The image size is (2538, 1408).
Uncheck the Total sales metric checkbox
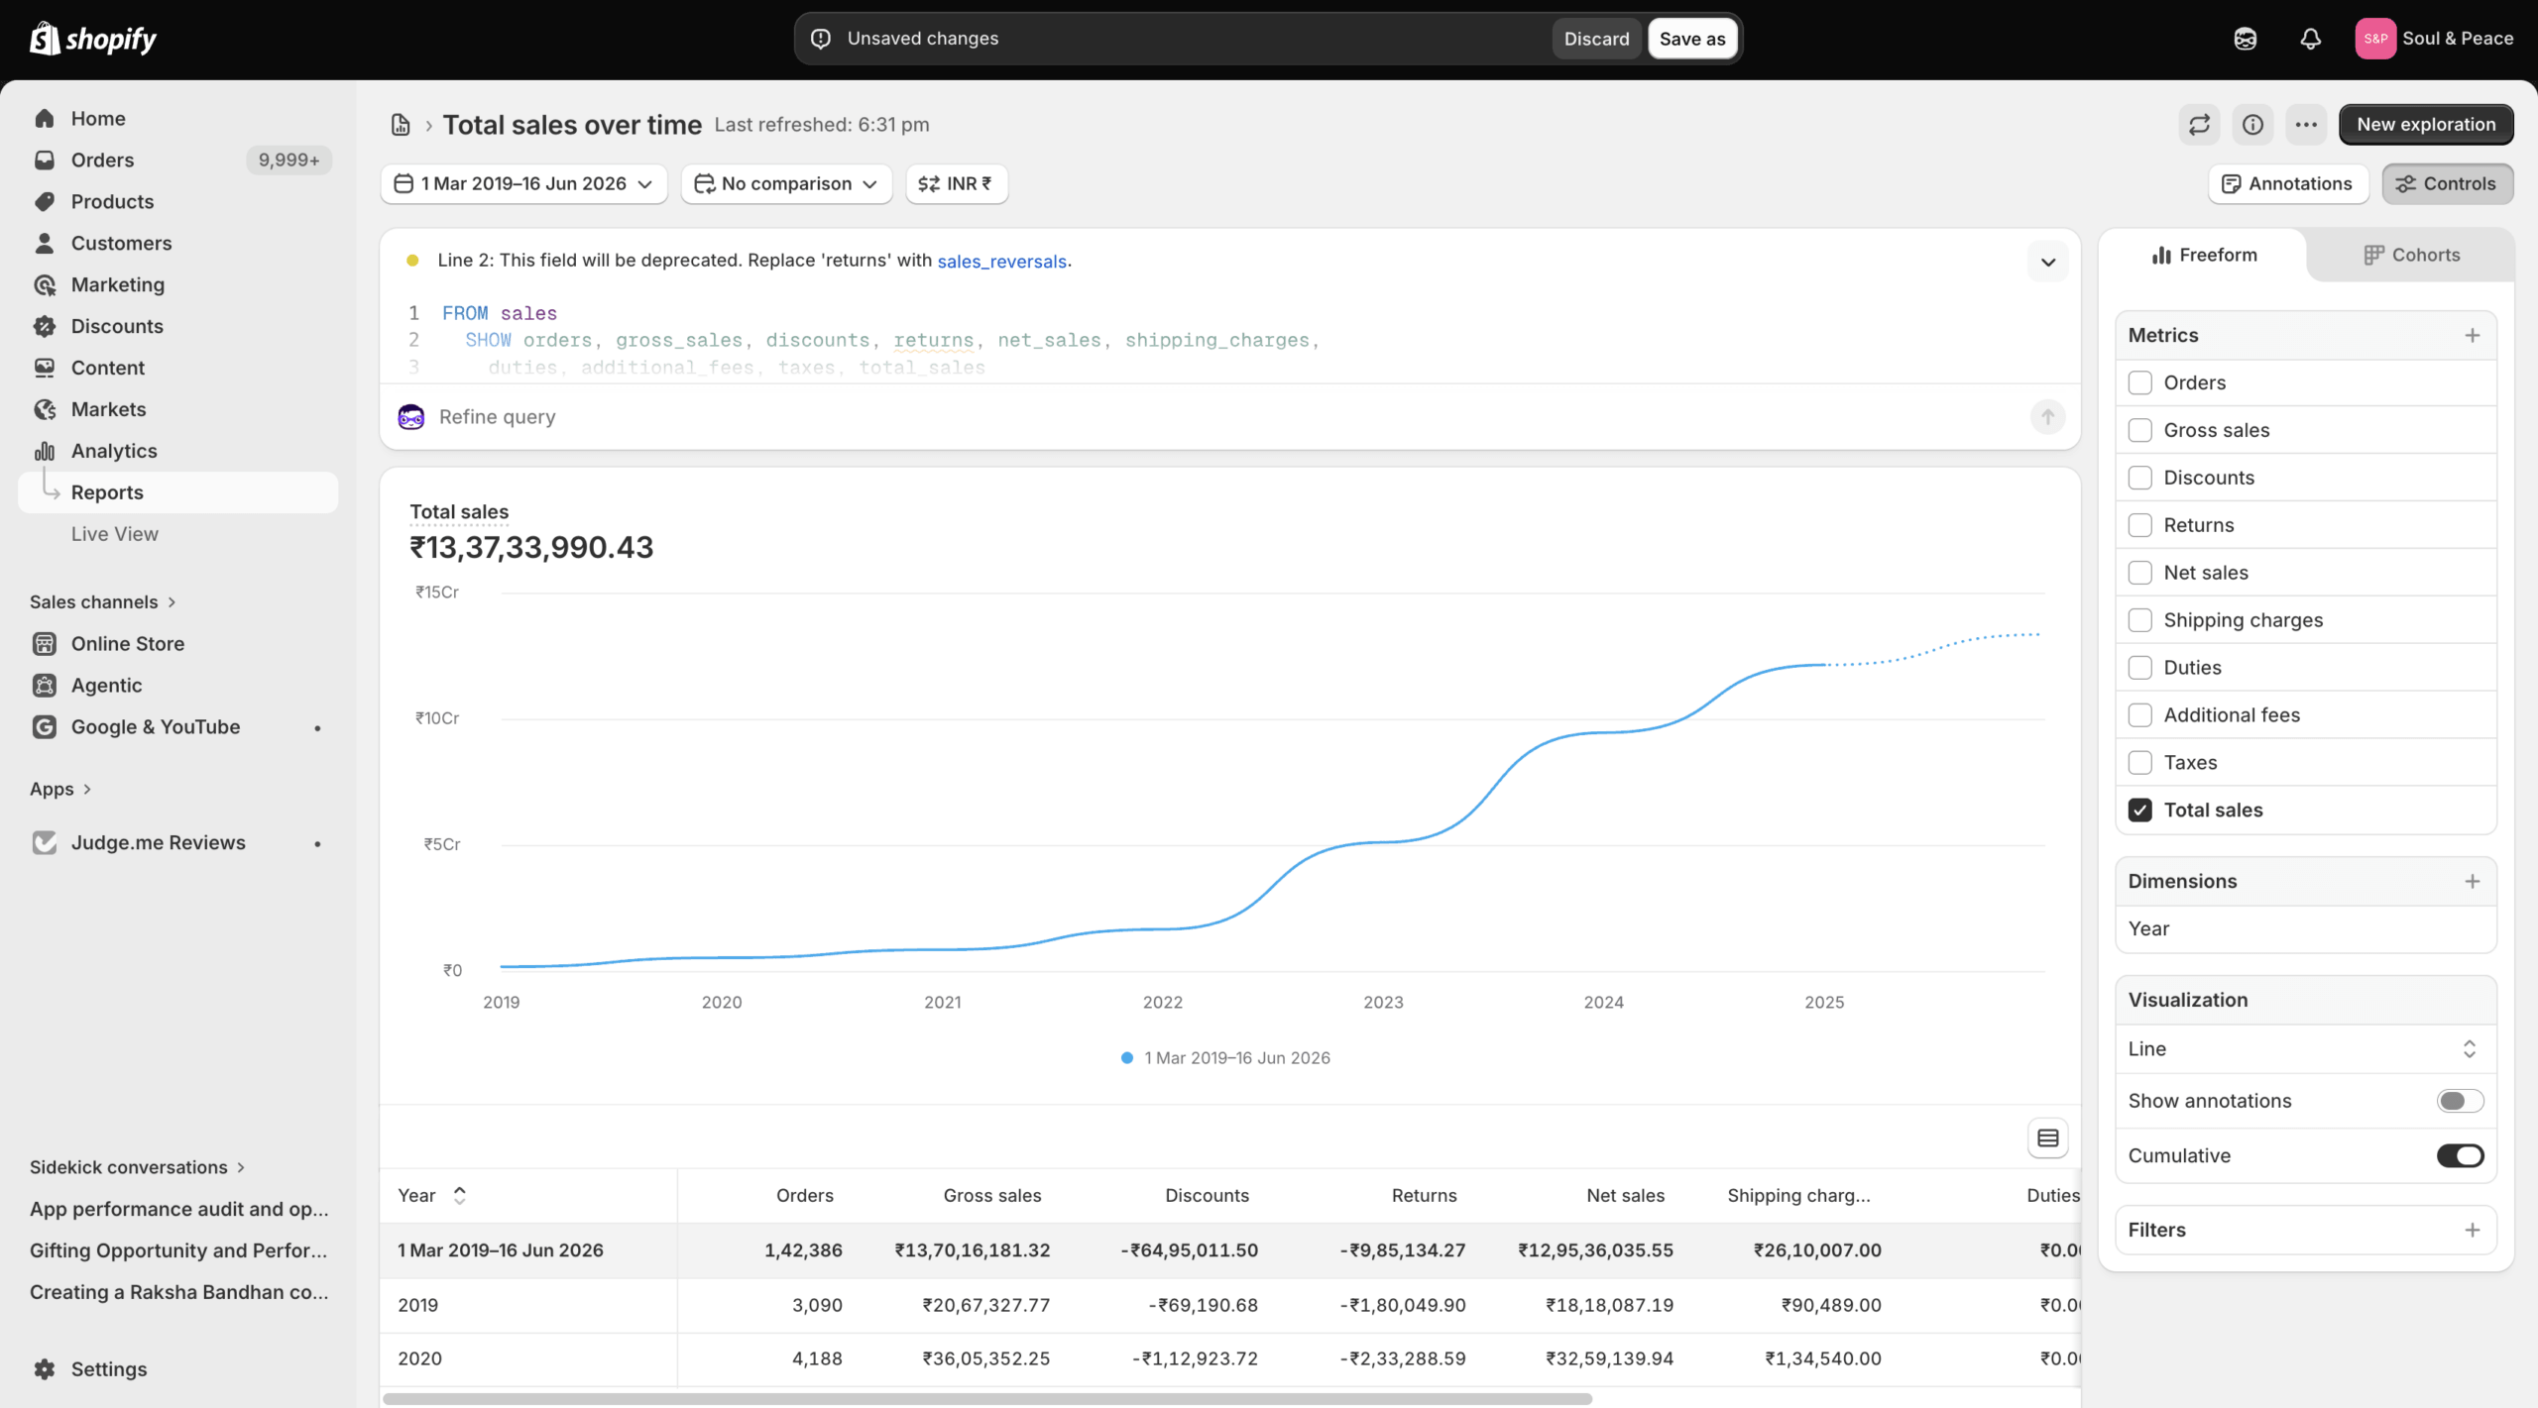[2140, 811]
